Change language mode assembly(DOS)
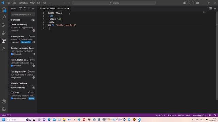This screenshot has width=218, height=122. tap(199, 115)
